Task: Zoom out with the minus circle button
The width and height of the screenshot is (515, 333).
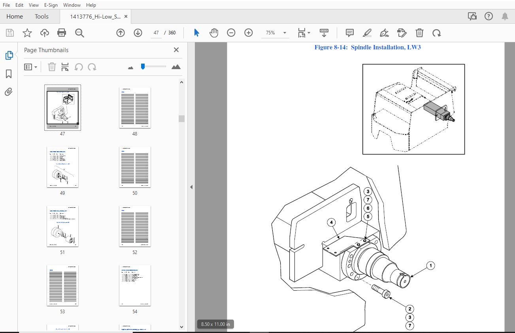Action: click(x=231, y=33)
